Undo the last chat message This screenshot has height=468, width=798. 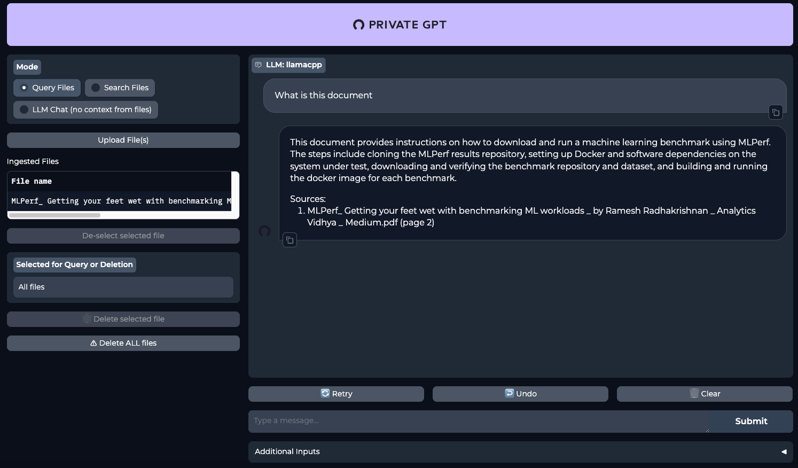520,394
